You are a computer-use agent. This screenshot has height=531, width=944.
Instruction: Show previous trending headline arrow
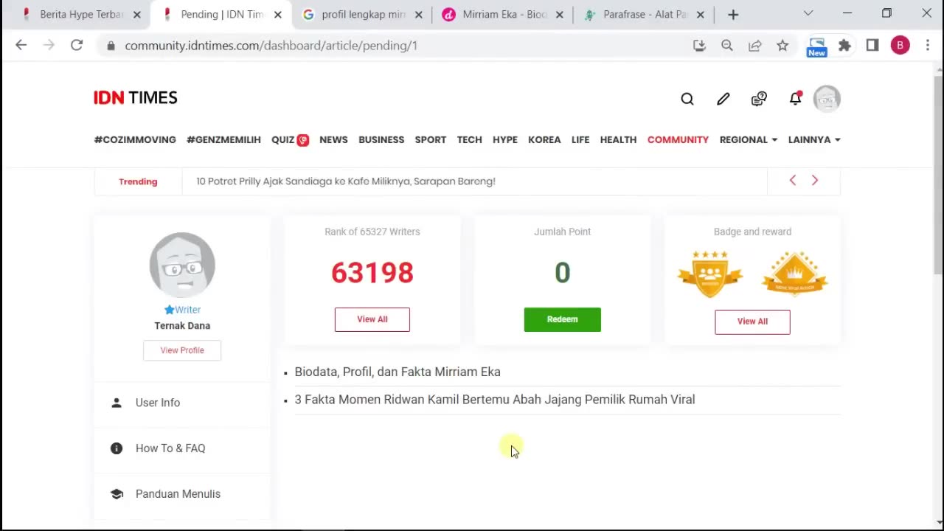pos(793,181)
